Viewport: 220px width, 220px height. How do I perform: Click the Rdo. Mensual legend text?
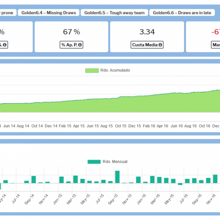click(x=115, y=162)
